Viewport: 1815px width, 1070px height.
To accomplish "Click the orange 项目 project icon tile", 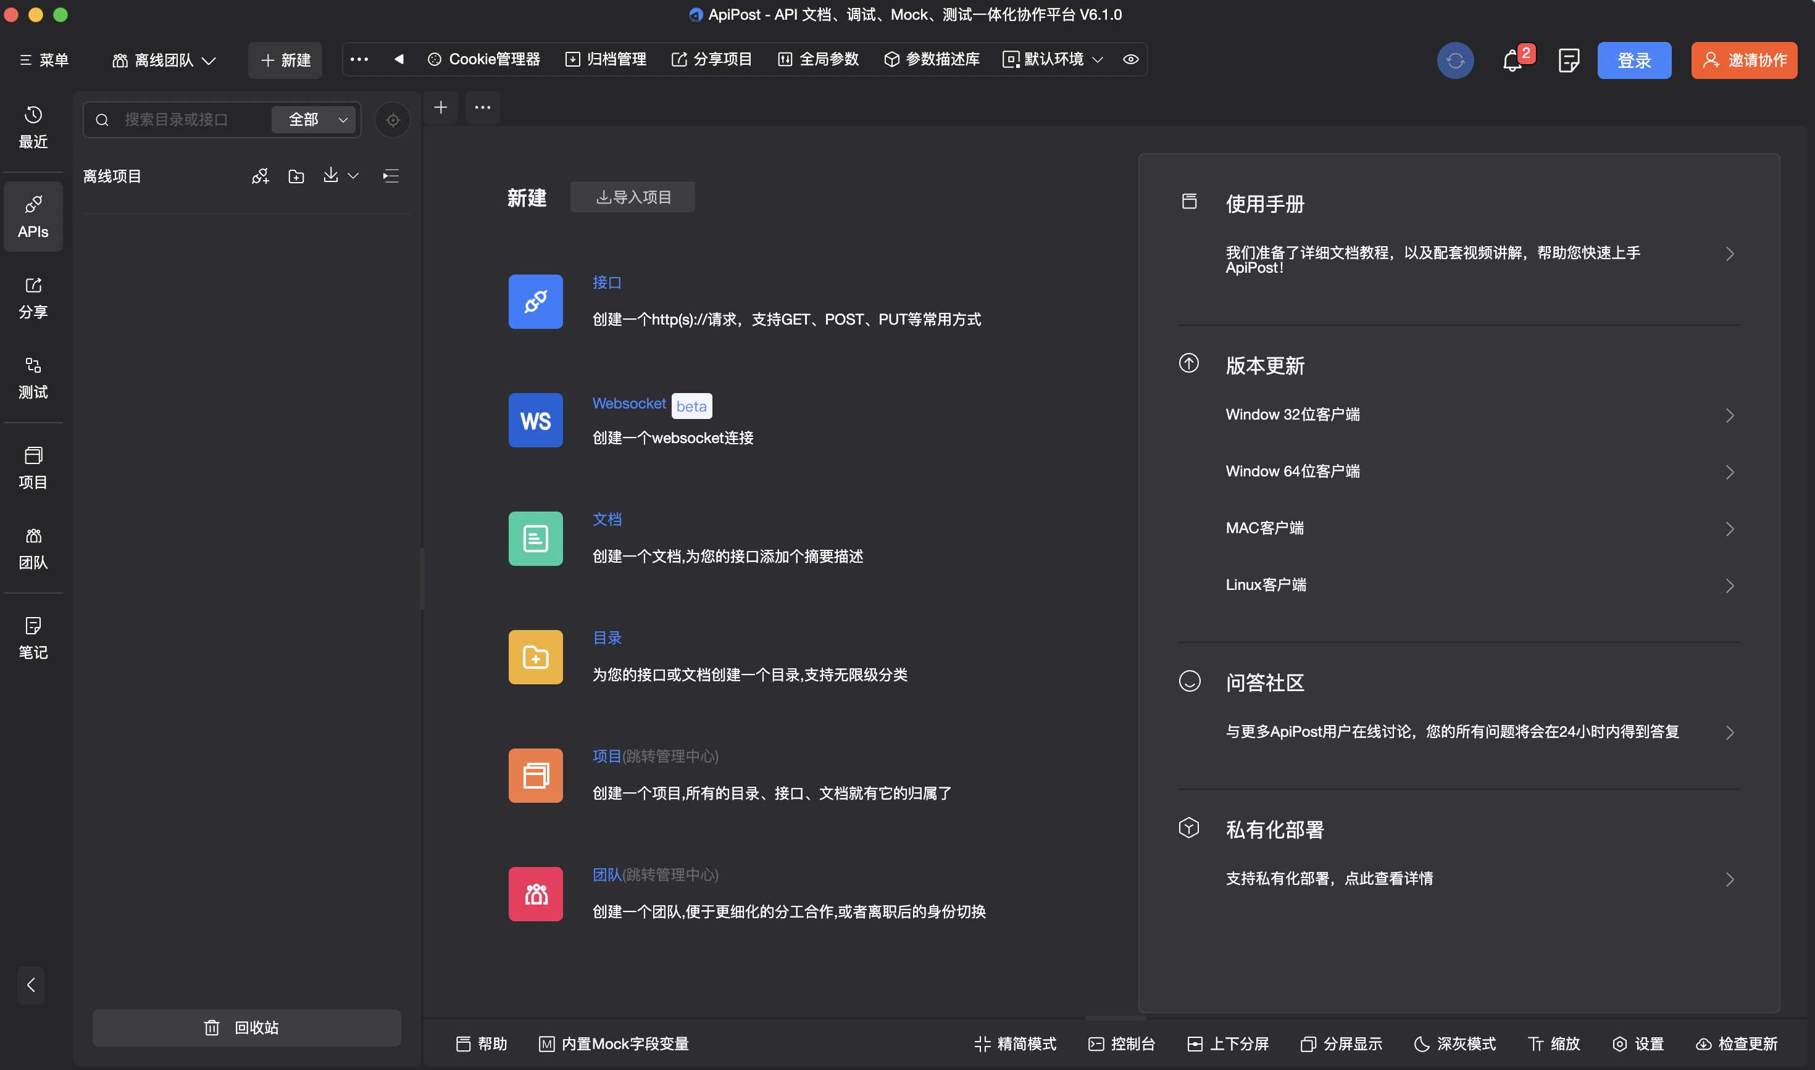I will 535,776.
